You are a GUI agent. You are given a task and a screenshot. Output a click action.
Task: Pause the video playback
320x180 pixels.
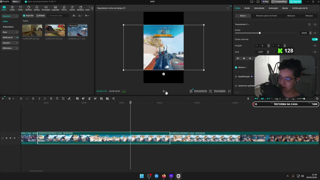[x=164, y=91]
